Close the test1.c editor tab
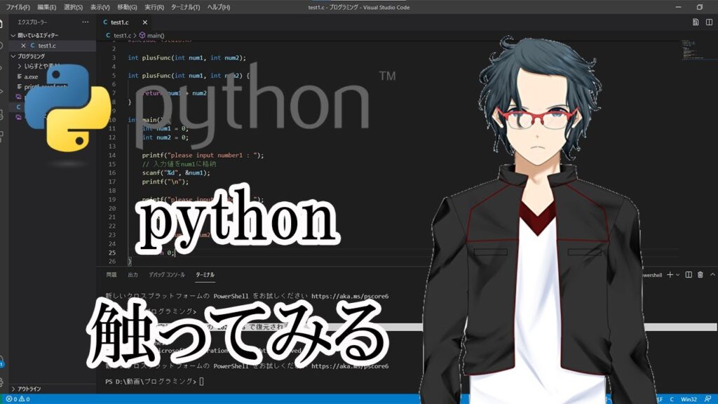 [145, 22]
